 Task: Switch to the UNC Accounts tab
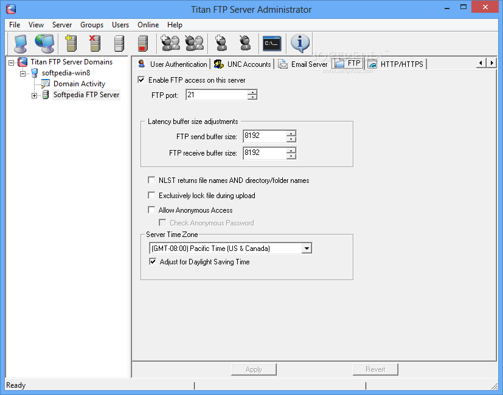[243, 64]
